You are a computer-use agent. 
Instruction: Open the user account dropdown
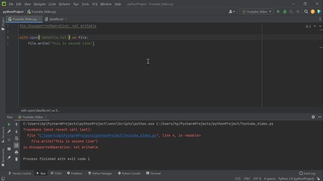point(232,12)
